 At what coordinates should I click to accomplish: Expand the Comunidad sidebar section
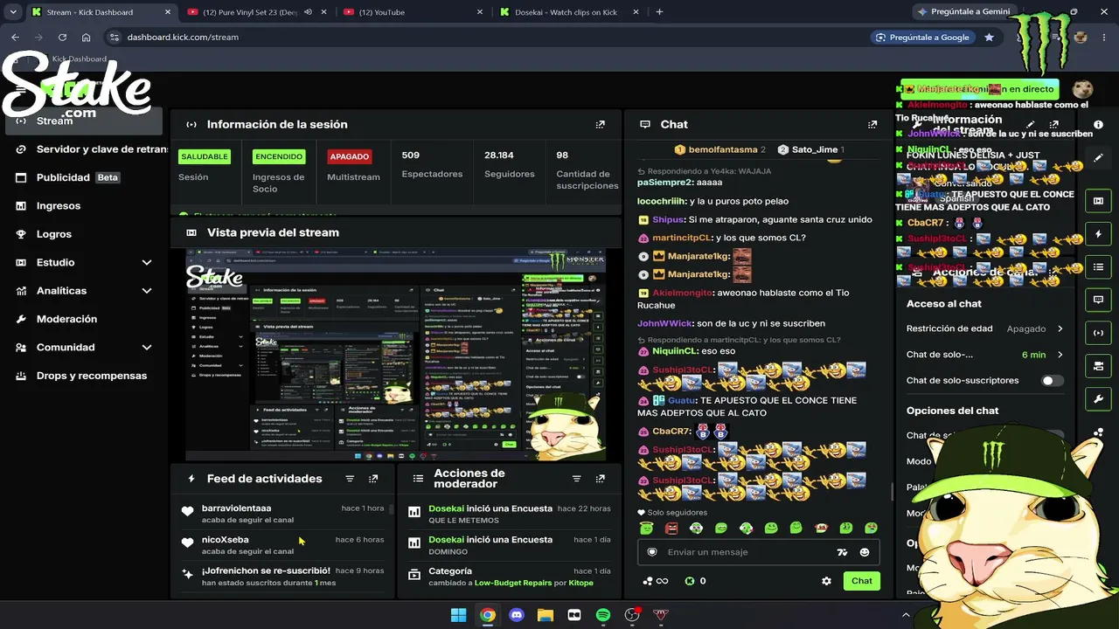pyautogui.click(x=147, y=348)
